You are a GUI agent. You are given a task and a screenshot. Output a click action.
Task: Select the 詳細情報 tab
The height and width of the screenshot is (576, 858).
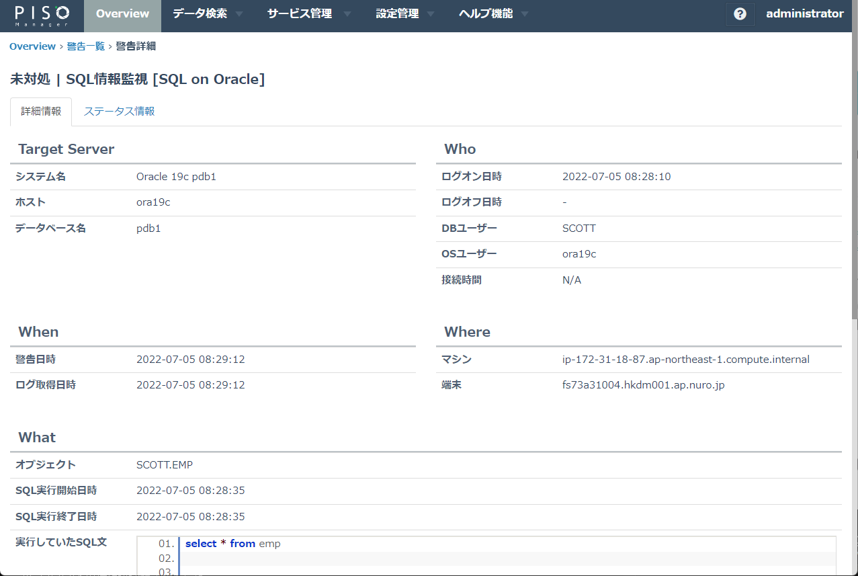pyautogui.click(x=41, y=112)
